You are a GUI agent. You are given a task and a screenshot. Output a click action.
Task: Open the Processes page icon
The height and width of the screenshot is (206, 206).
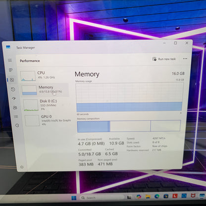coord(11,70)
